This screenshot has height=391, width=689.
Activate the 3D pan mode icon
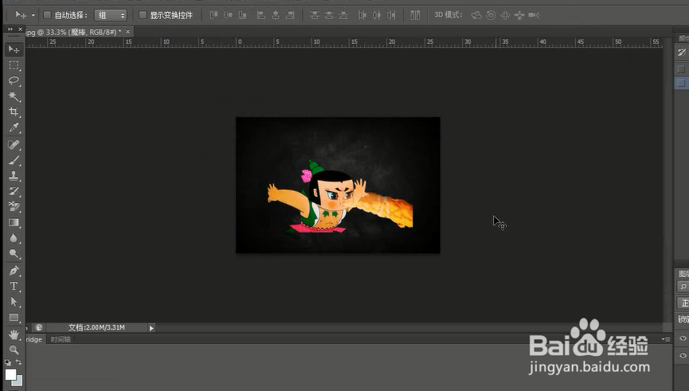(505, 15)
